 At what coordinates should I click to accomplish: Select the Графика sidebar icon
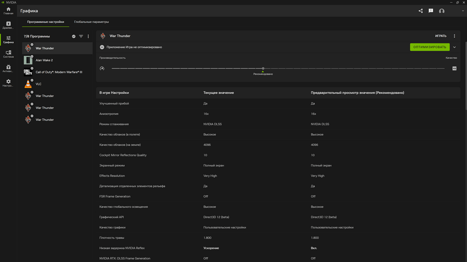pyautogui.click(x=8, y=40)
